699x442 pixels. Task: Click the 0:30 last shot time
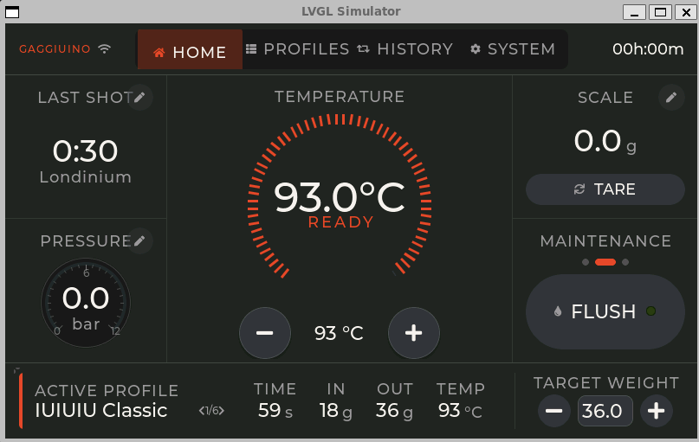85,151
